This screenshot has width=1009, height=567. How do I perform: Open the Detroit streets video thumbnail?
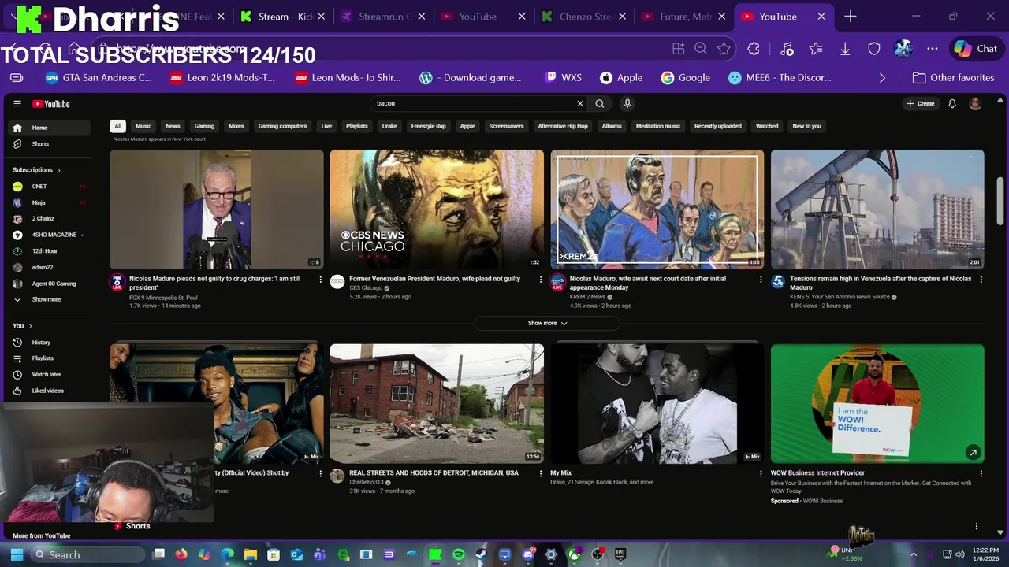(437, 403)
